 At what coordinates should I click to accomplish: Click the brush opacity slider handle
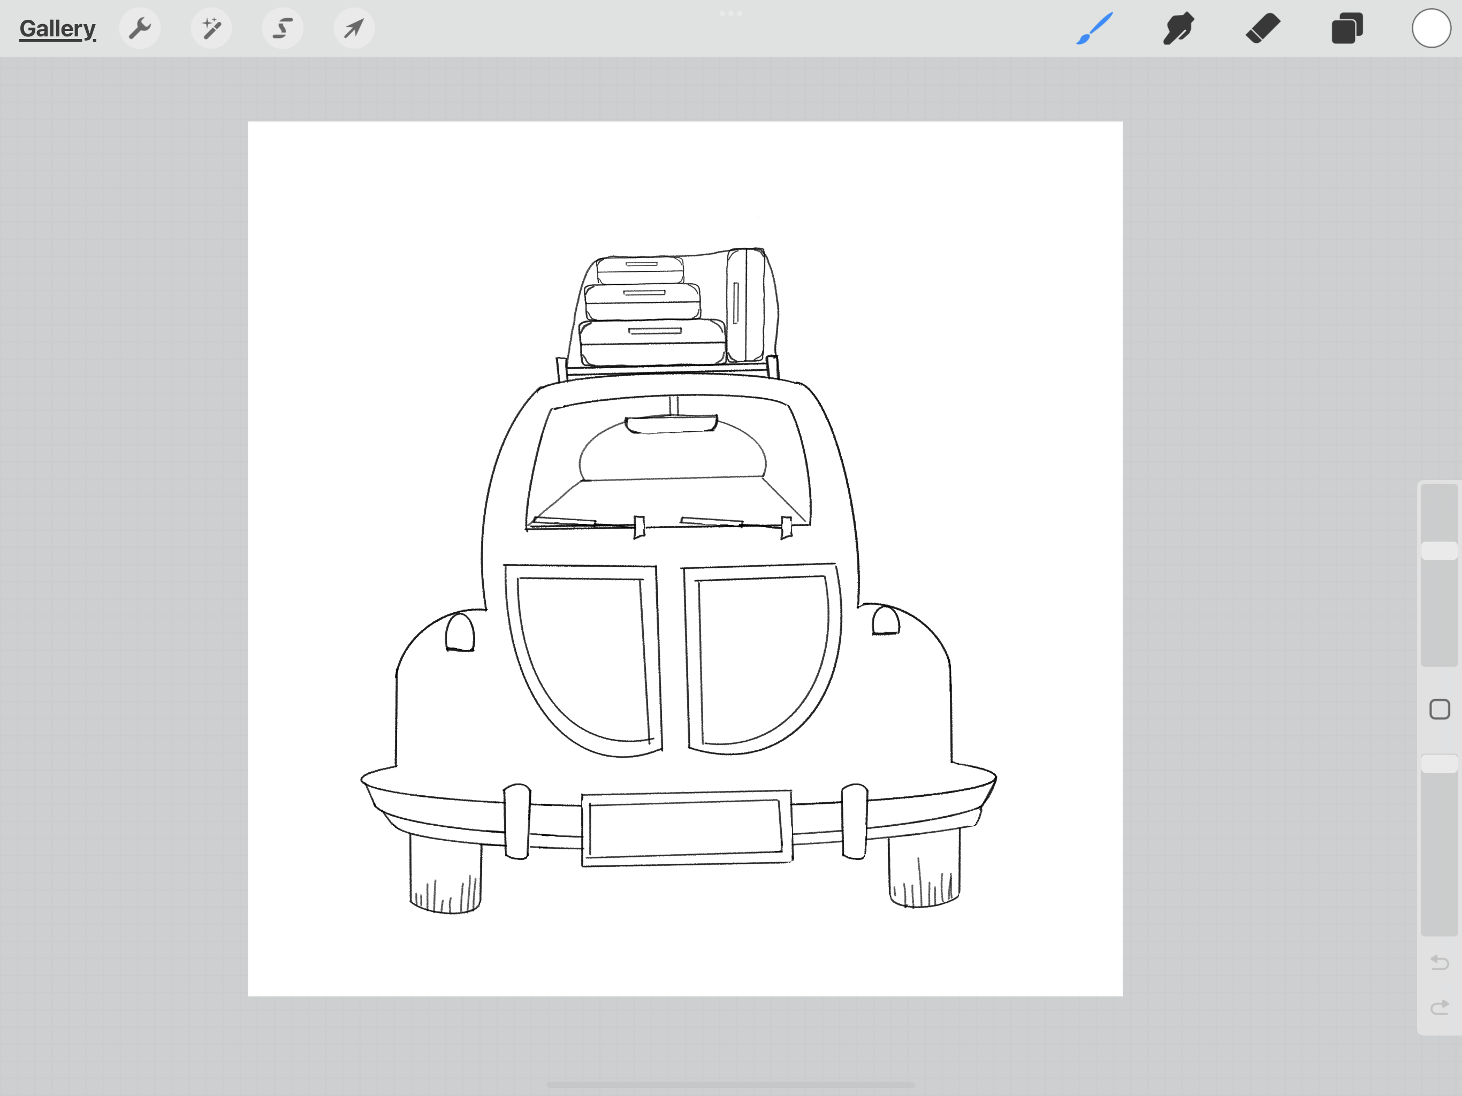tap(1439, 764)
